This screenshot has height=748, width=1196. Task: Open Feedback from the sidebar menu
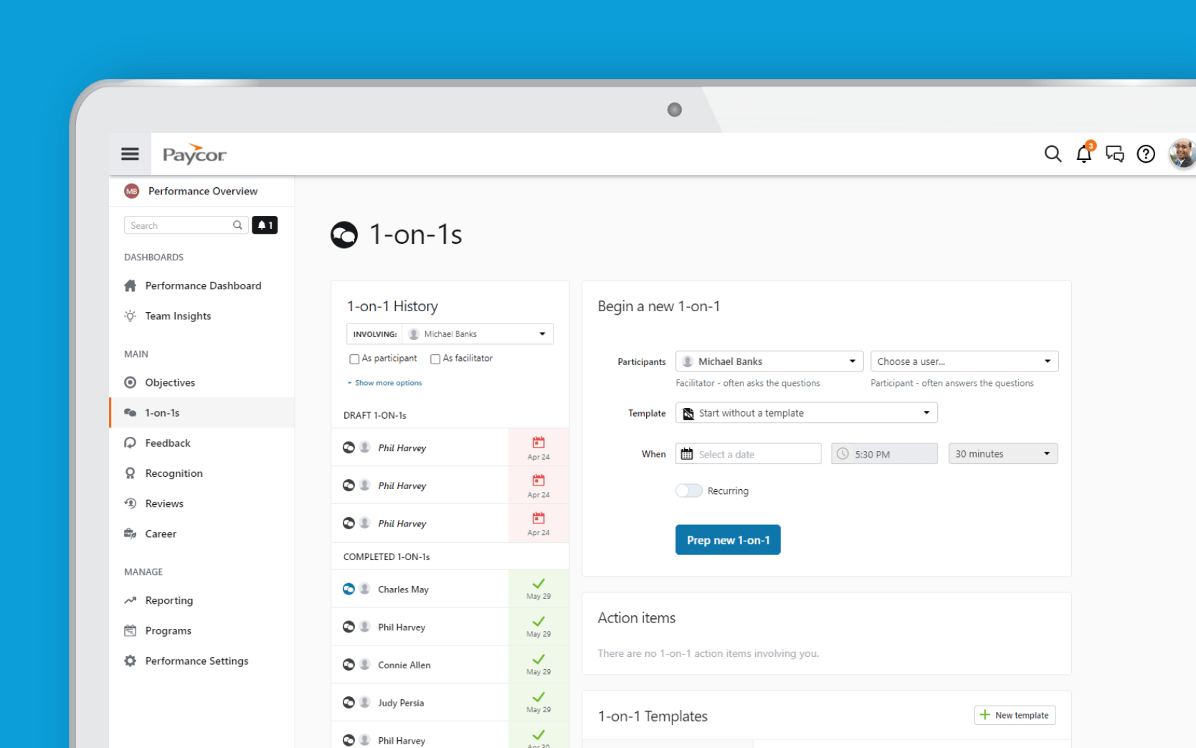168,443
